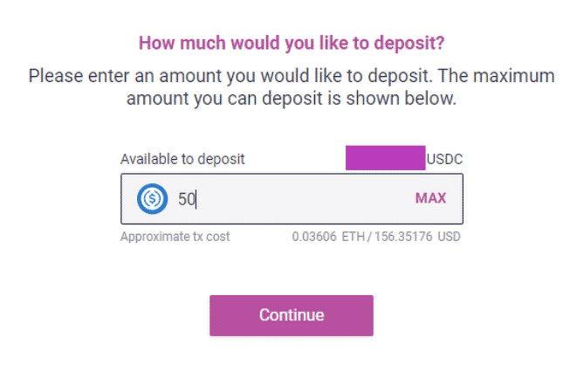
Task: Click the USD unit label in the tx cost
Action: pyautogui.click(x=449, y=237)
